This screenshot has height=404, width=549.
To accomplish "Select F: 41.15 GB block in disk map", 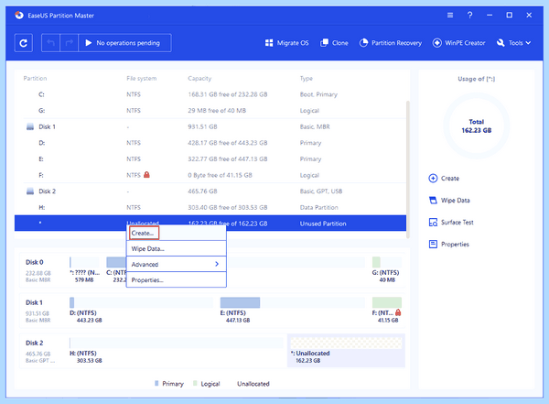I will (x=386, y=310).
